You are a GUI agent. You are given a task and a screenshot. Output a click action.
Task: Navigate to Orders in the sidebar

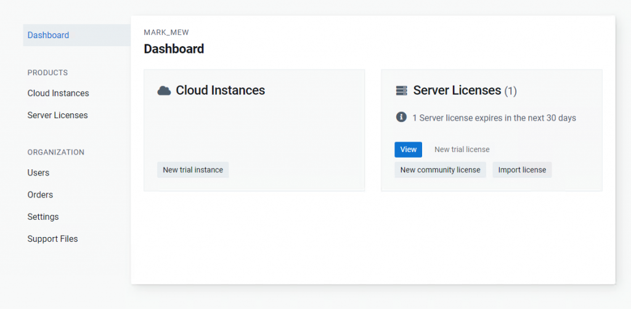[40, 195]
